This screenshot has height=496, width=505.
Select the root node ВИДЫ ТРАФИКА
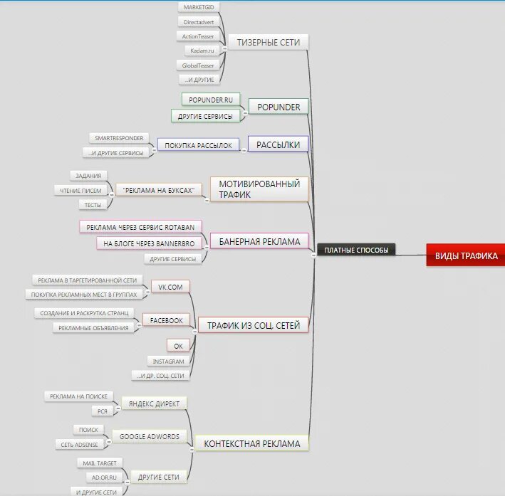click(466, 255)
